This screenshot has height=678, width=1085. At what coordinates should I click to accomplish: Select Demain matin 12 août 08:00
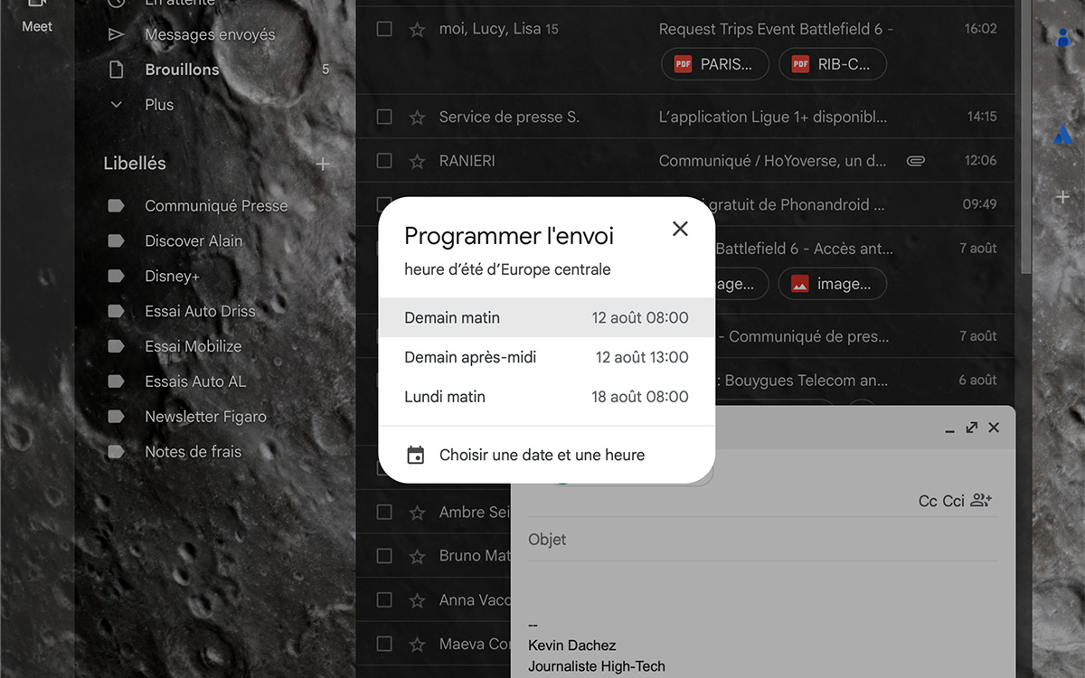(x=546, y=317)
